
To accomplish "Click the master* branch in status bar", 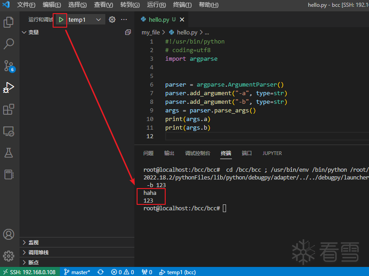I will [77, 272].
